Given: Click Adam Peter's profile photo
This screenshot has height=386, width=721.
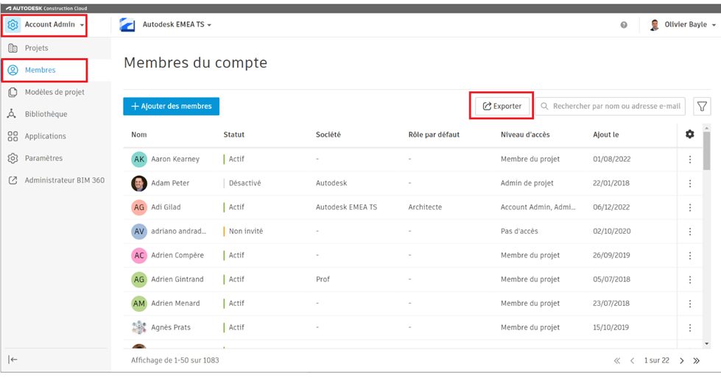Looking at the screenshot, I should 139,183.
